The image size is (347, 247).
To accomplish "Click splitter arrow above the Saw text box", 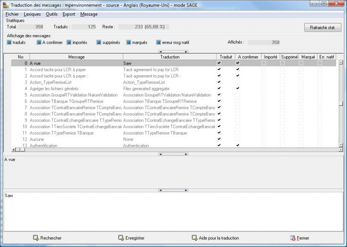I will (x=173, y=190).
